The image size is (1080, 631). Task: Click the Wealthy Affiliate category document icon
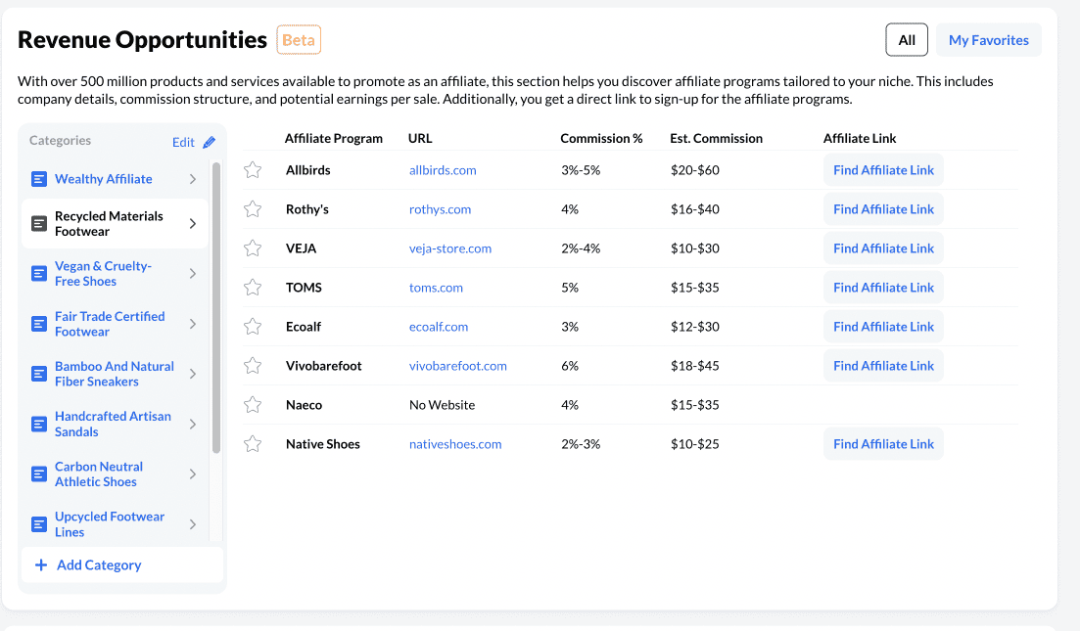point(39,179)
